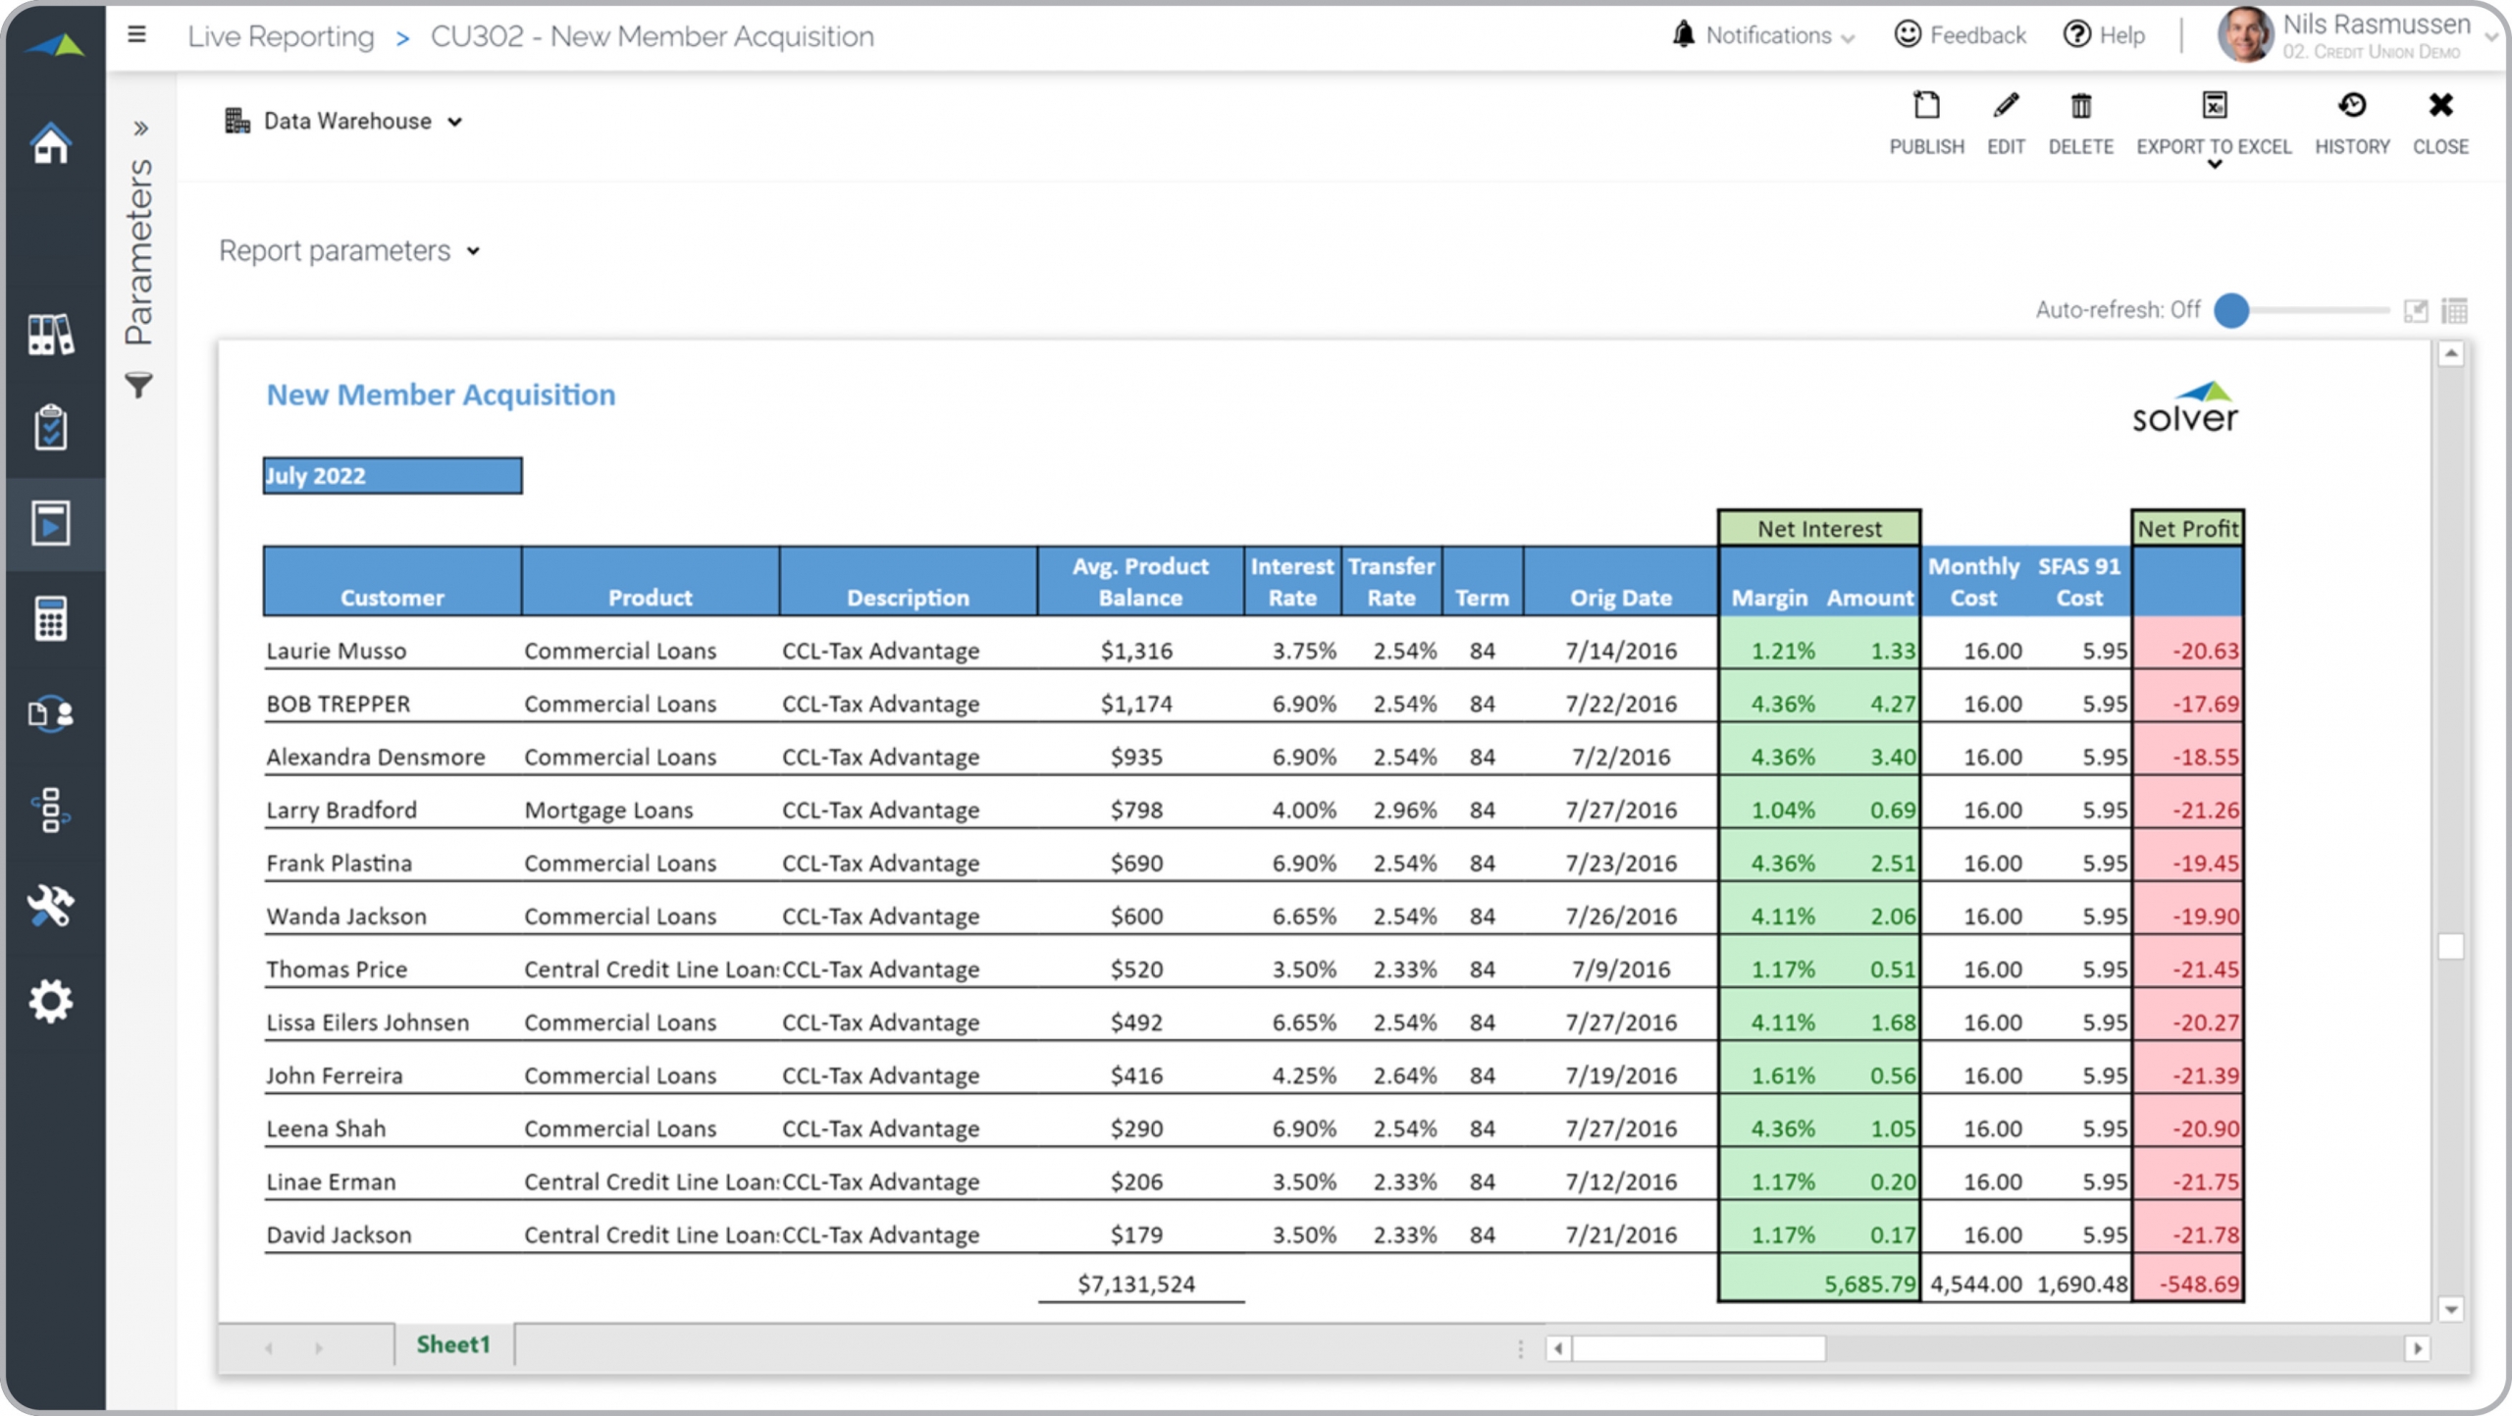Click the filter funnel icon

pyautogui.click(x=139, y=386)
